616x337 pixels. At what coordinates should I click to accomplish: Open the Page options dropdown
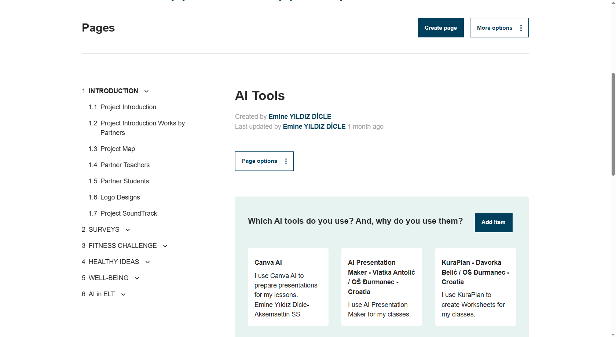tap(264, 161)
